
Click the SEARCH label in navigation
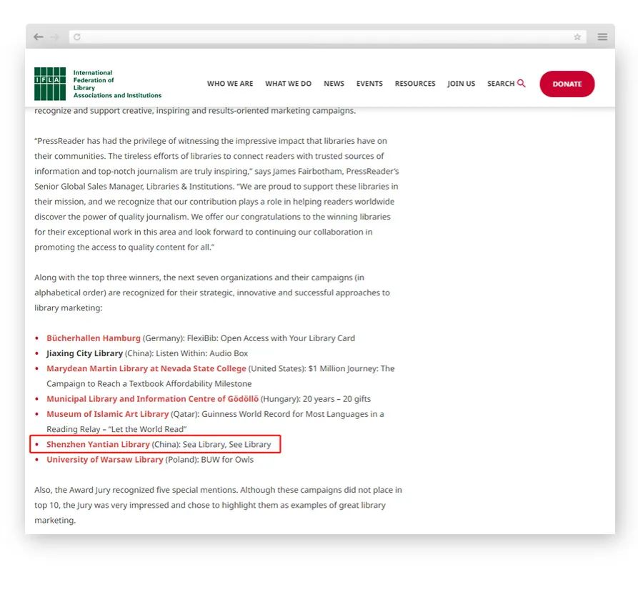point(501,84)
